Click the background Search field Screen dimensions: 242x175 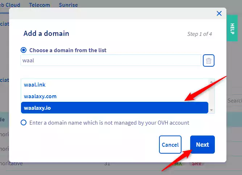(x=235, y=101)
